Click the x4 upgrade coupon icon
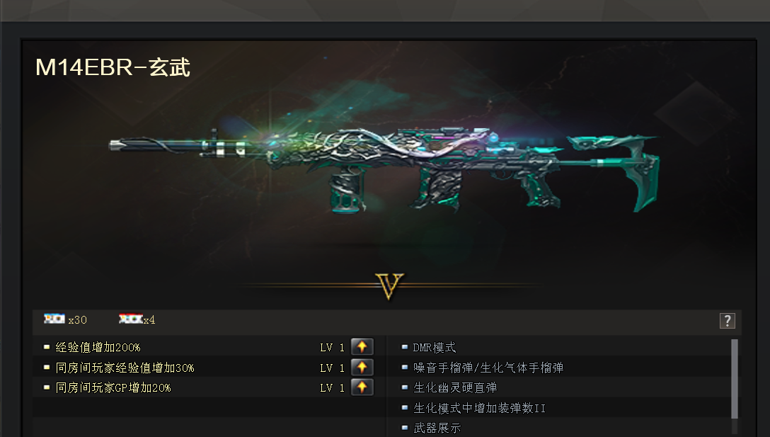The height and width of the screenshot is (437, 770). pyautogui.click(x=131, y=319)
